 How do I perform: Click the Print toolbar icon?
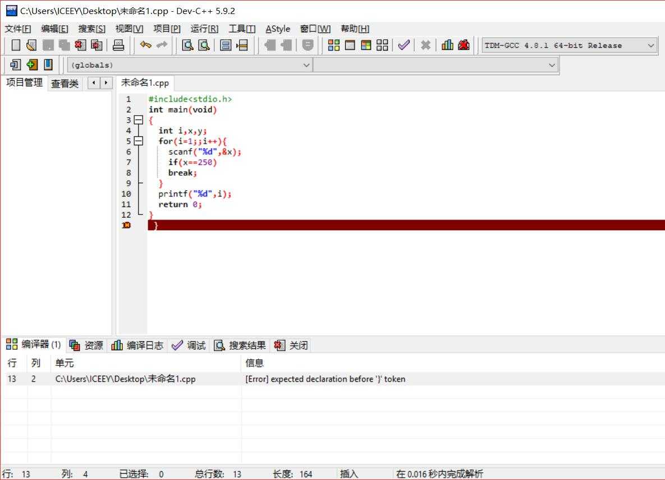coord(118,45)
